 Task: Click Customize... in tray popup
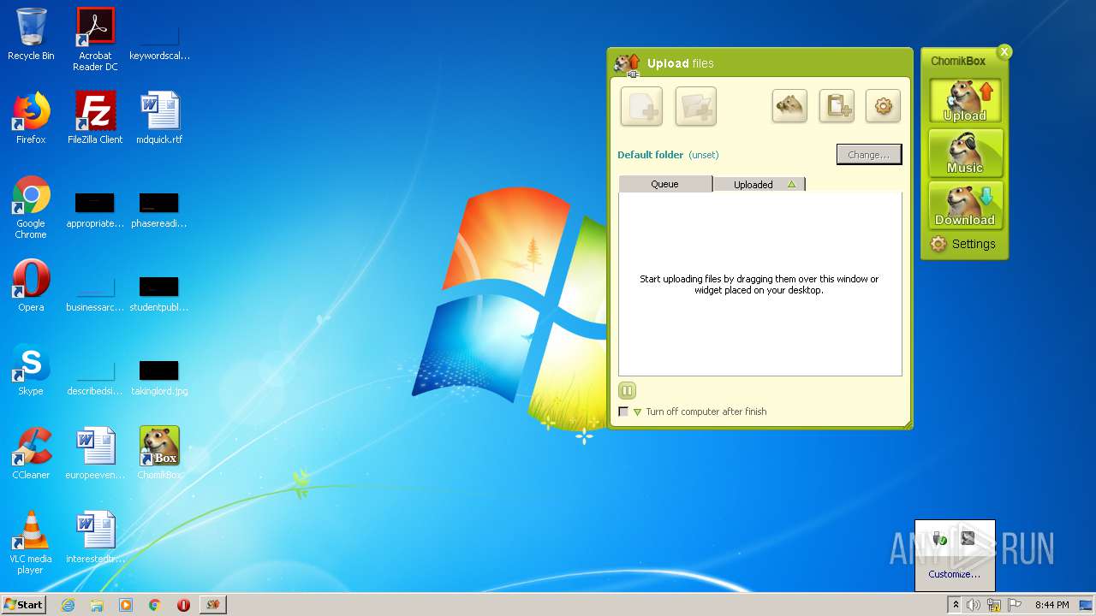955,574
